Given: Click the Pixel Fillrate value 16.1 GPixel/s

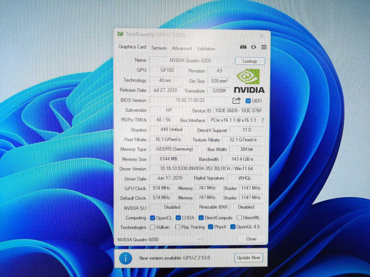Looking at the screenshot, I should click(168, 139).
